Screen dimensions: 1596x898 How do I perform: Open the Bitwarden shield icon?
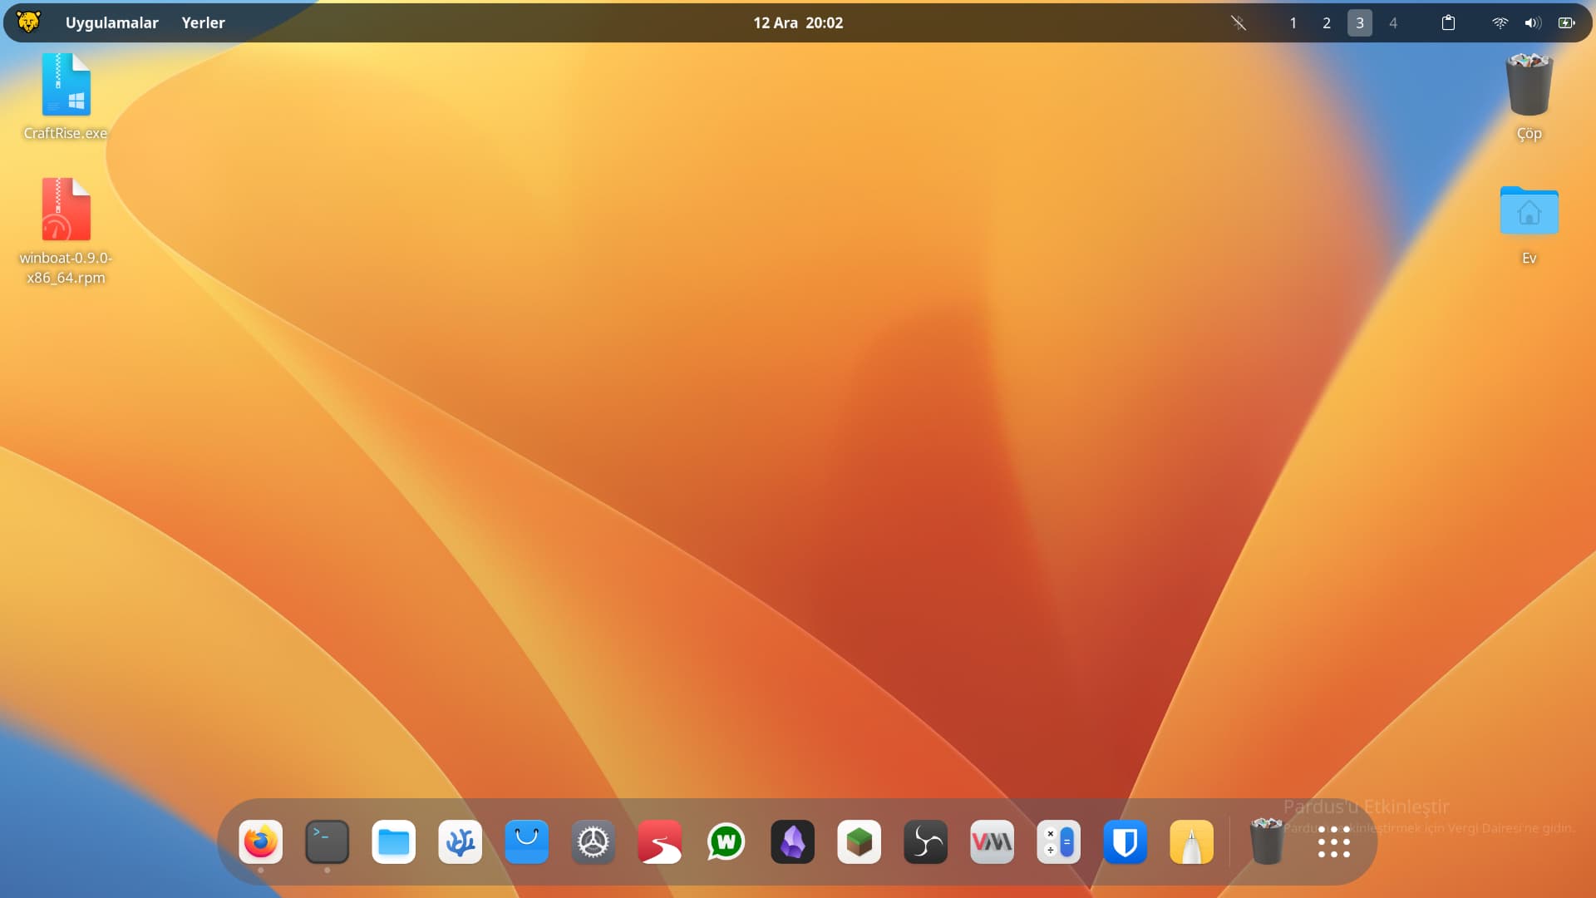(x=1125, y=842)
